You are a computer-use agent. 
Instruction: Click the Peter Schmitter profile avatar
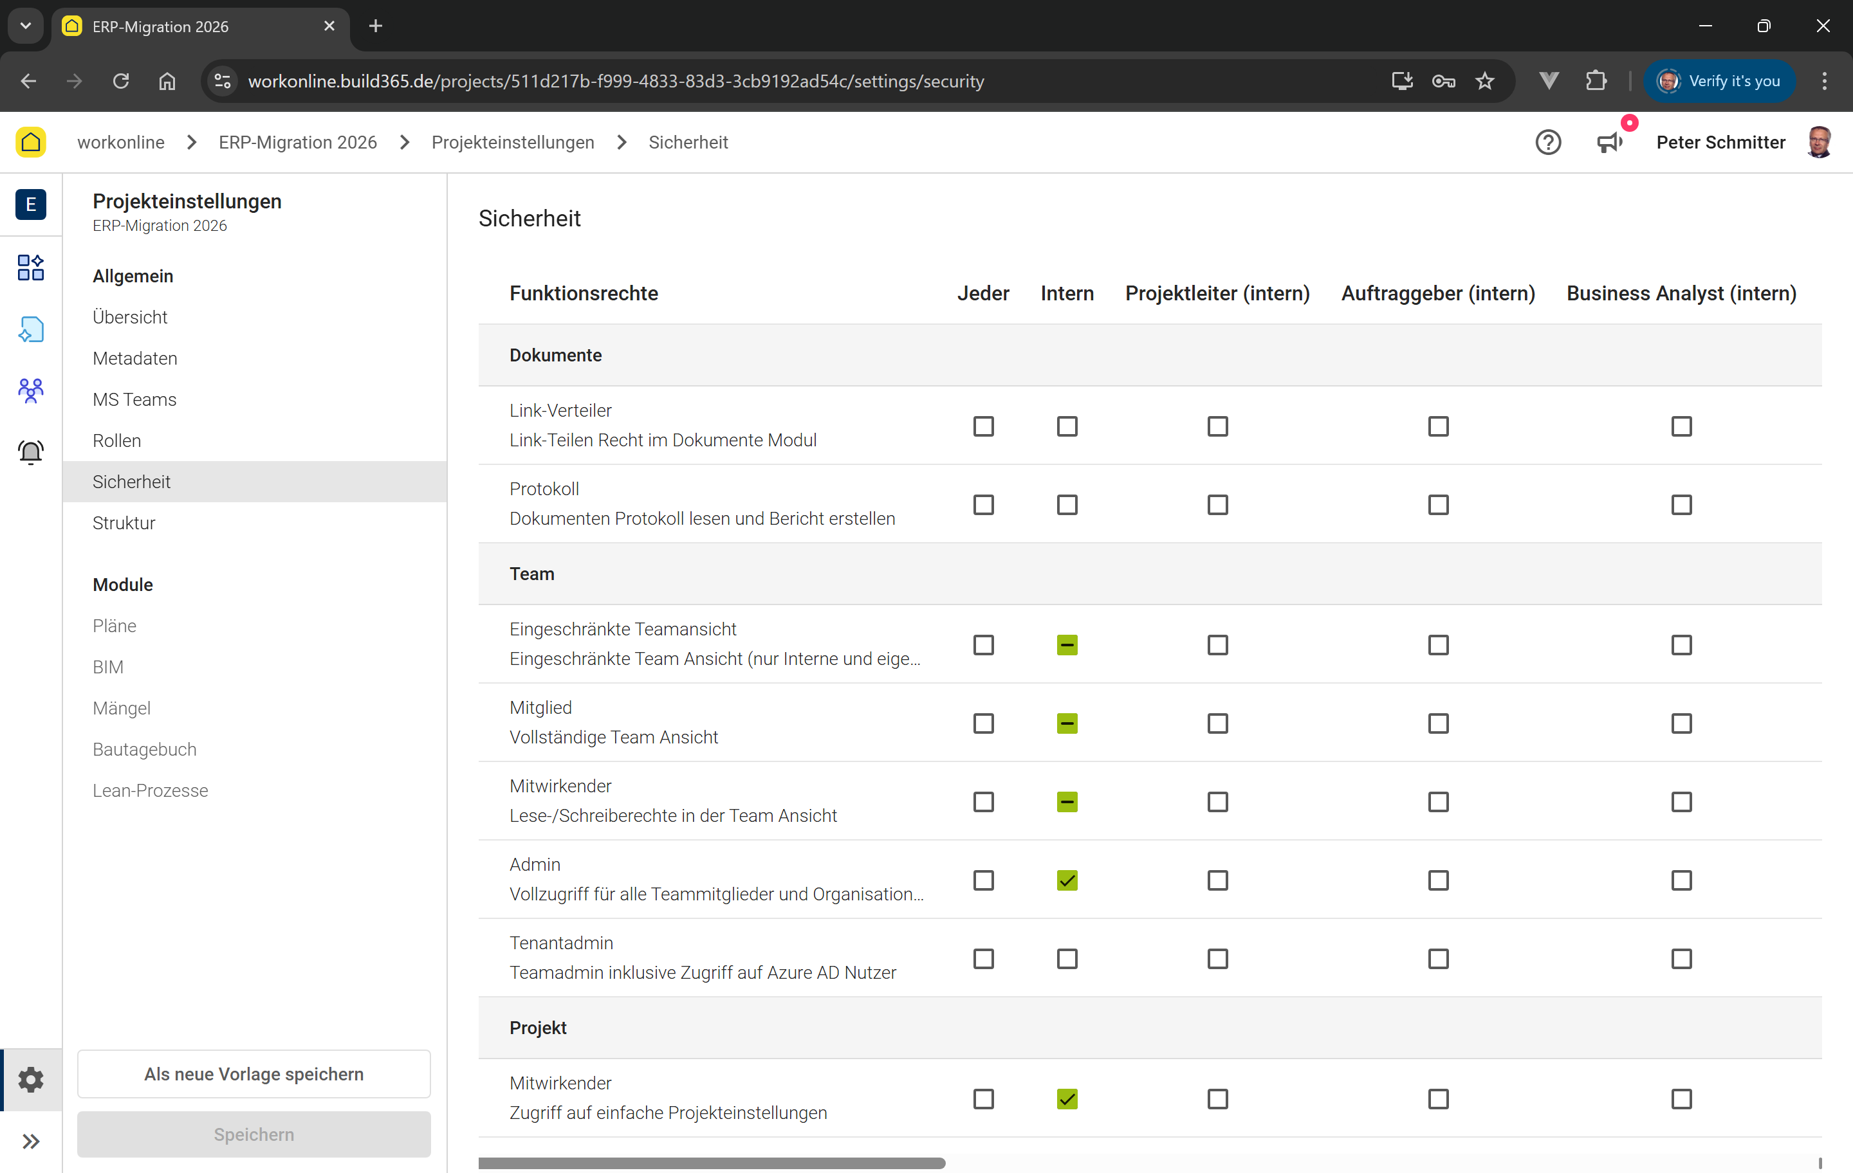pos(1818,142)
